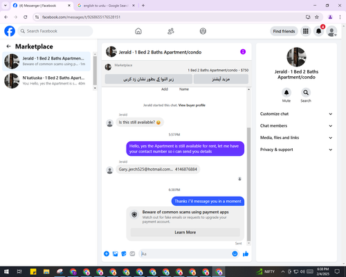Screen dimensions: 346x277
Task: Click the message with Gary.jerch525 email
Action: (x=158, y=170)
